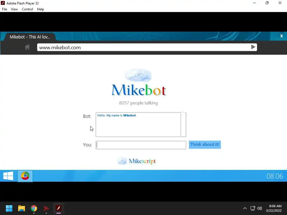This screenshot has width=287, height=215.
Task: Click the in-game 08:06 clock
Action: click(275, 176)
